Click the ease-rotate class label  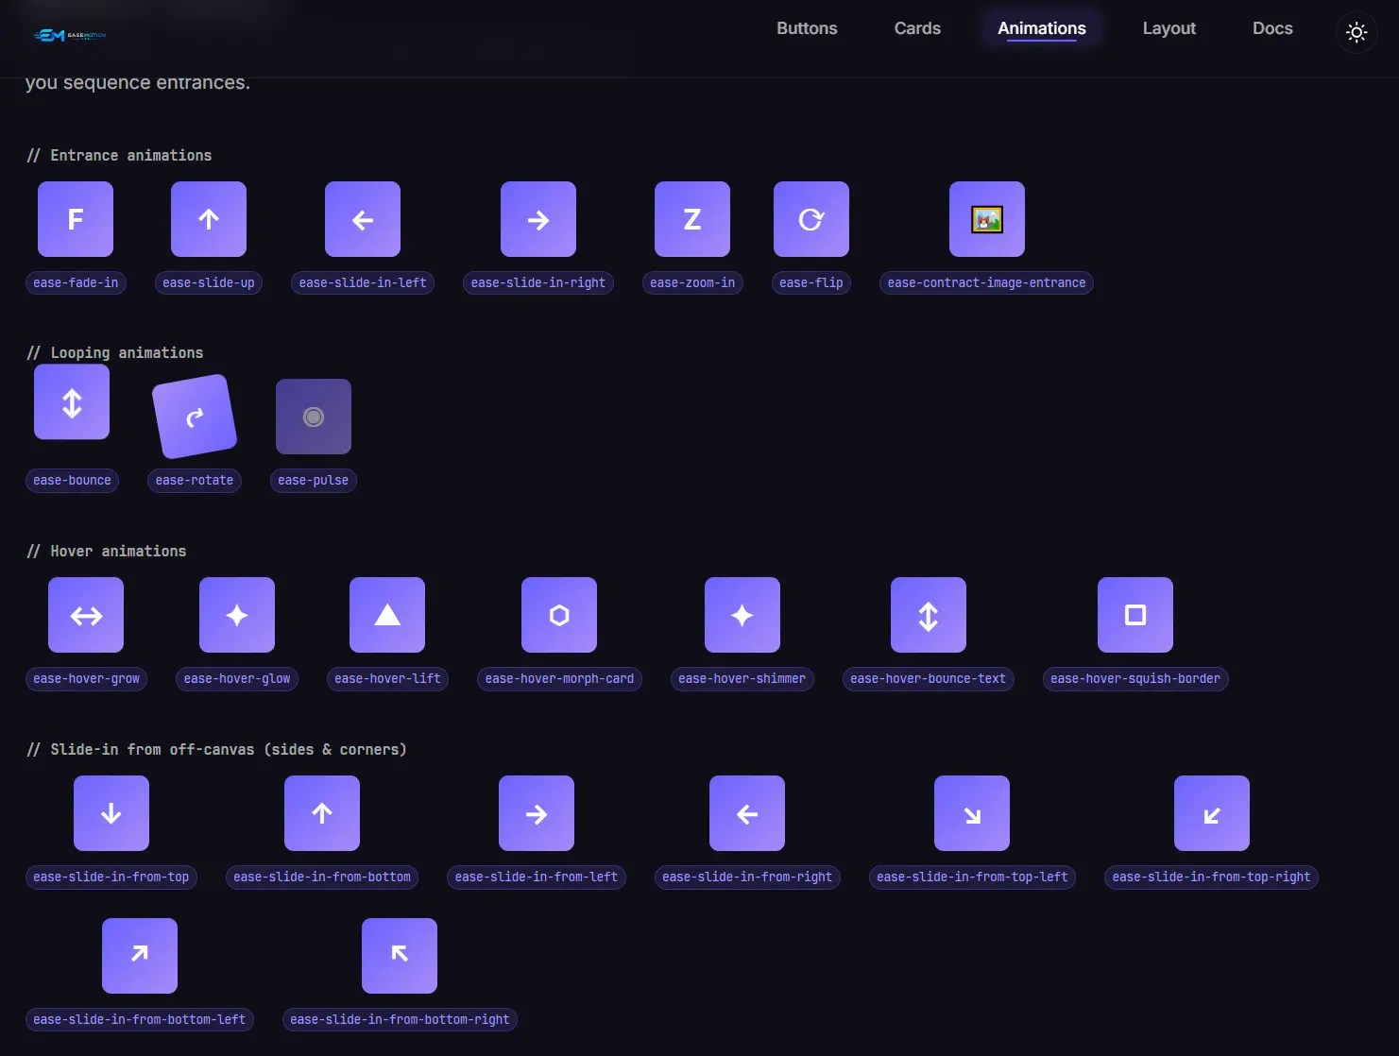click(x=195, y=480)
